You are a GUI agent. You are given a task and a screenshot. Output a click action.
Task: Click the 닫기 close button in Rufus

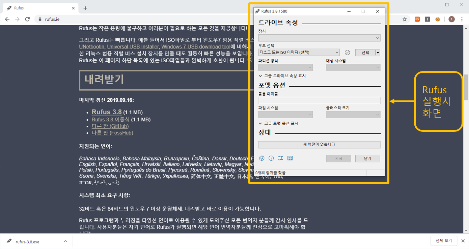point(368,159)
